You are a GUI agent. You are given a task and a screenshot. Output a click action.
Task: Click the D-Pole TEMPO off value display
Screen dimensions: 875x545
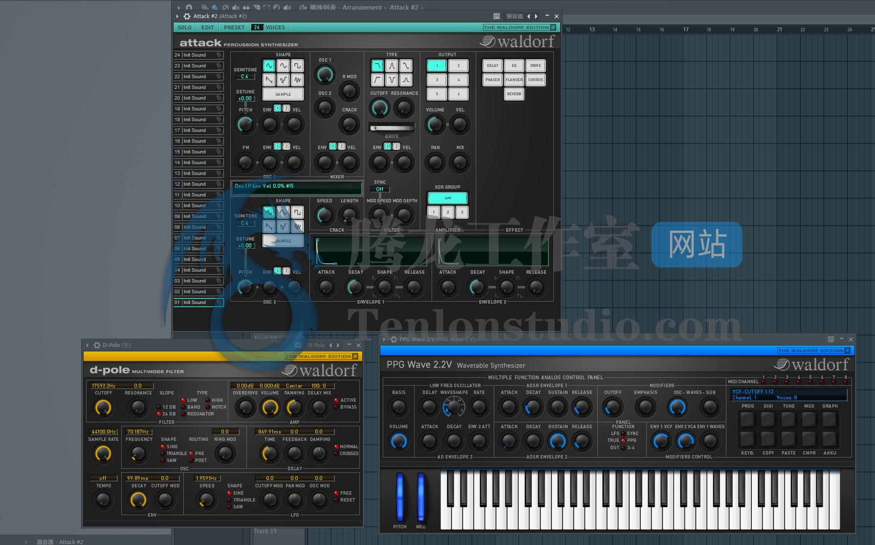(x=103, y=478)
